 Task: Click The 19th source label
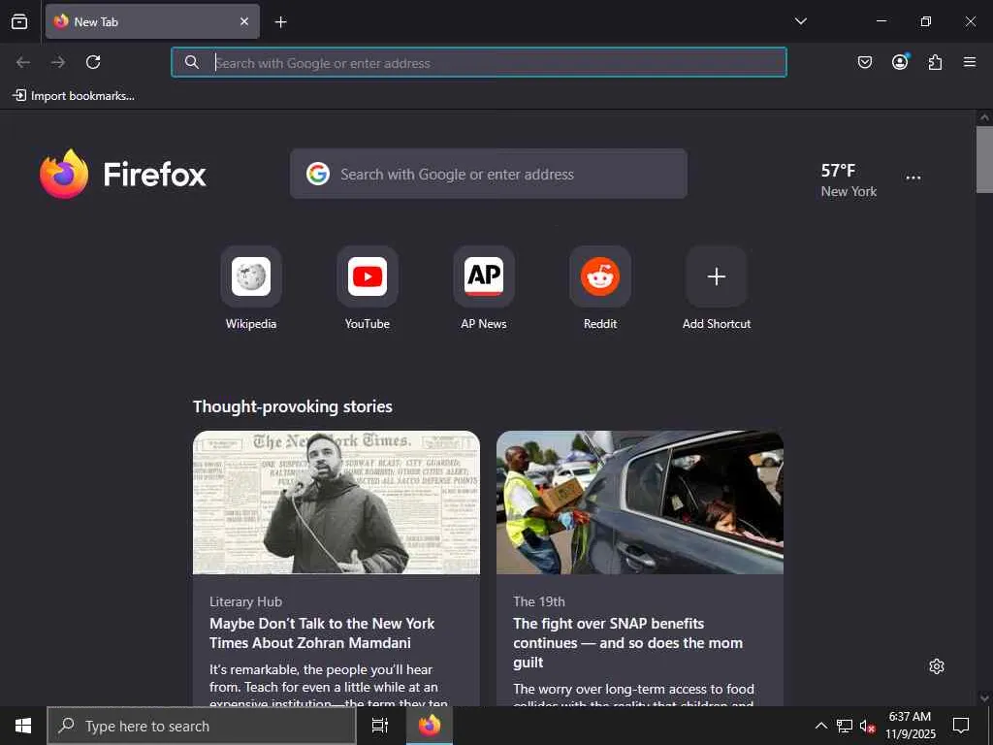point(539,601)
